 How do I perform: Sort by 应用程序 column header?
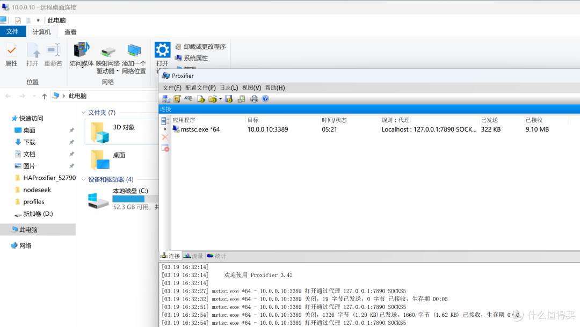[208, 120]
